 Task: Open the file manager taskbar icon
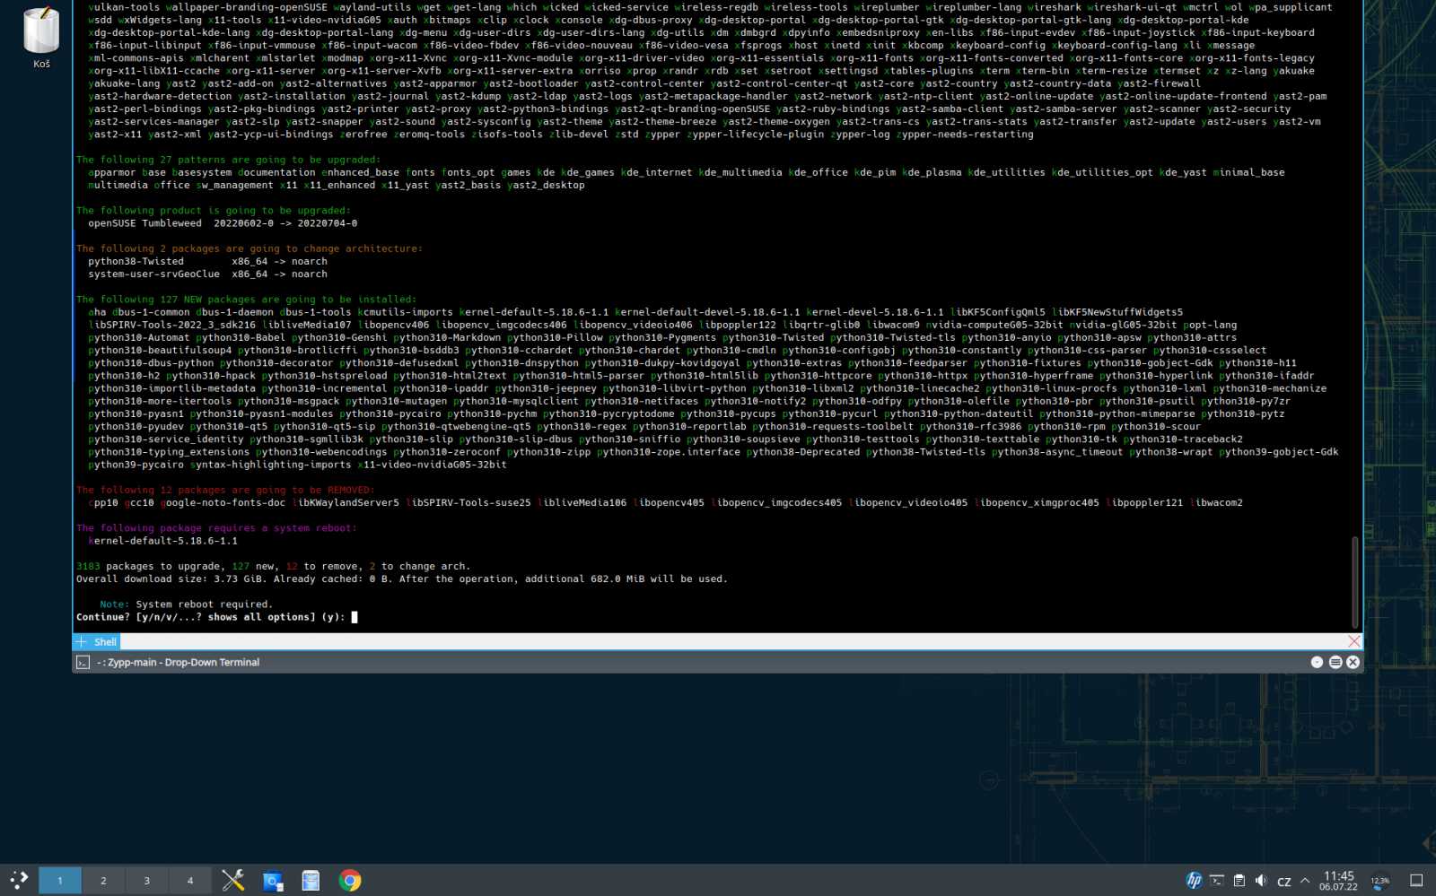coord(311,881)
